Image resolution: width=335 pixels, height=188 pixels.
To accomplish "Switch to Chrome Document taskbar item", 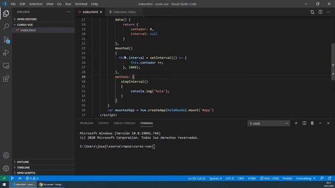I will 51,184.
